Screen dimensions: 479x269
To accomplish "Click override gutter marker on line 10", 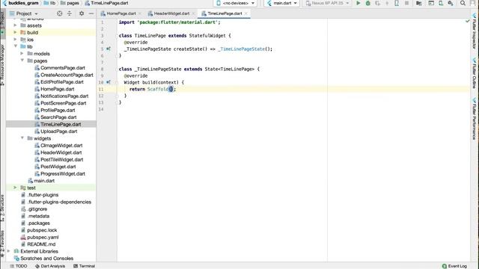I will pyautogui.click(x=109, y=82).
